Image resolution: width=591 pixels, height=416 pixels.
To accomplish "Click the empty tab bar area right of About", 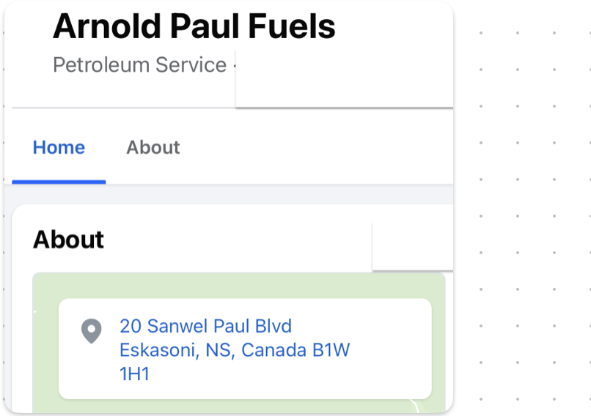I will 315,147.
